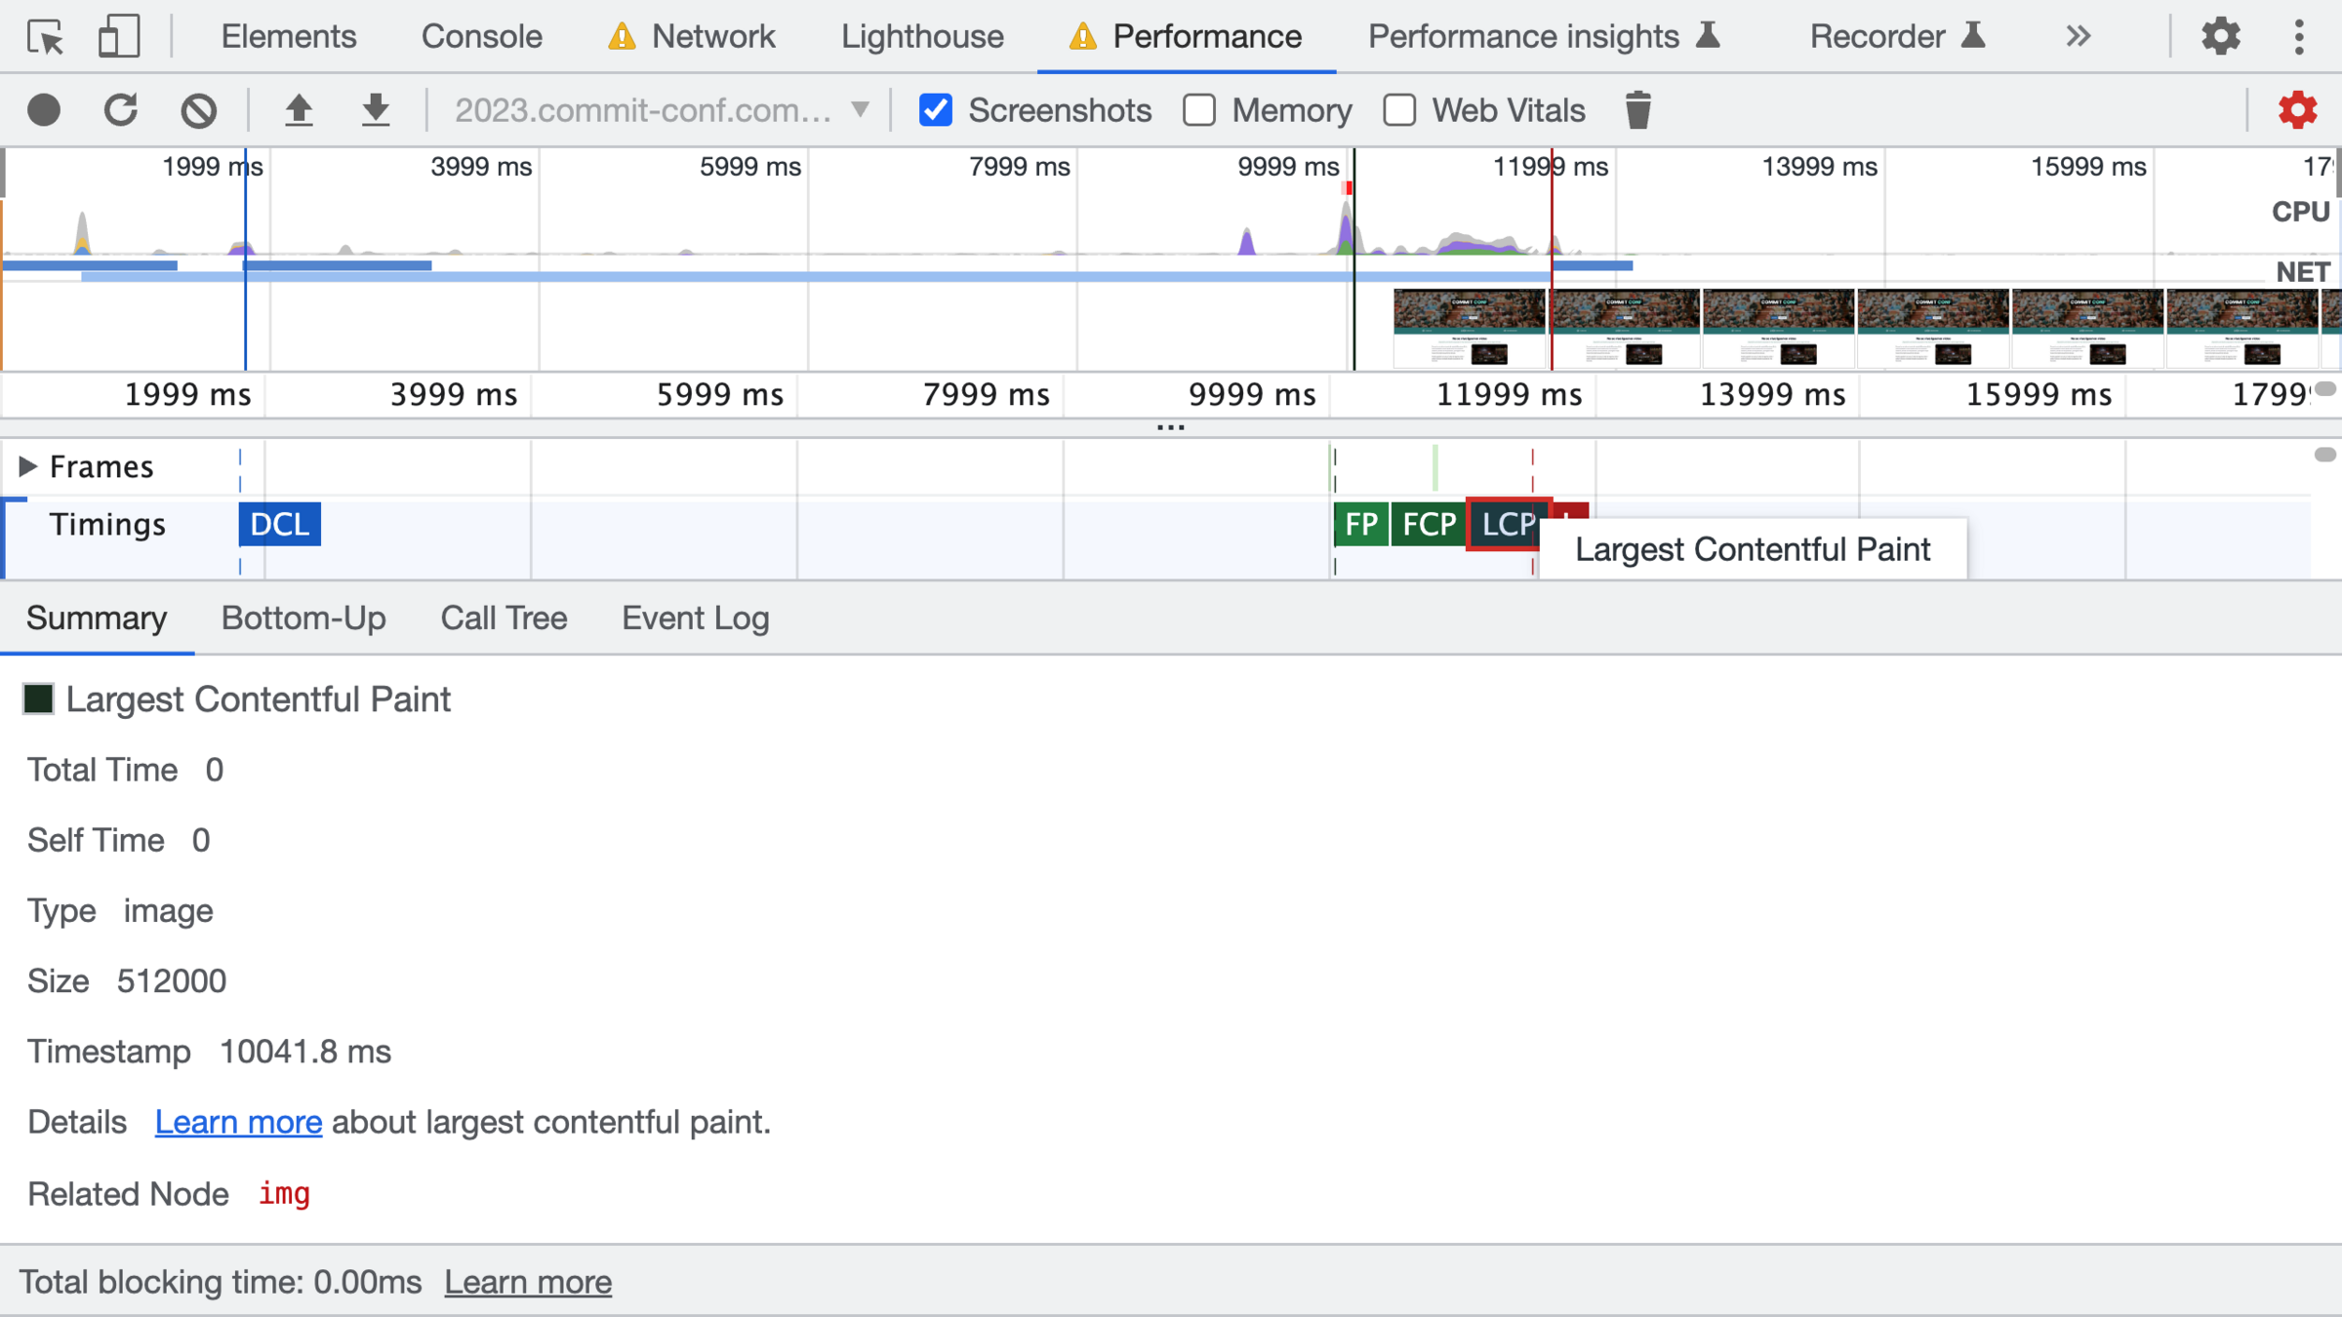Expand the Frames track
The width and height of the screenshot is (2342, 1317).
pos(27,466)
